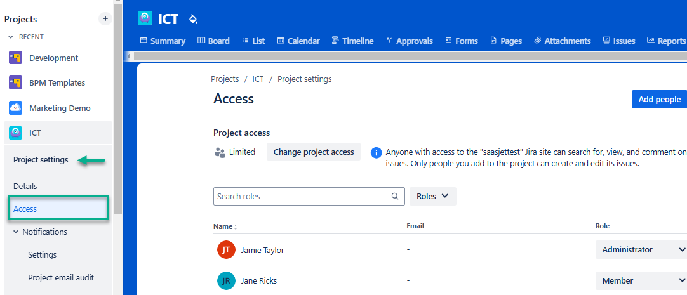Click Change project access button
Viewport: 687px width, 295px height.
coord(314,152)
